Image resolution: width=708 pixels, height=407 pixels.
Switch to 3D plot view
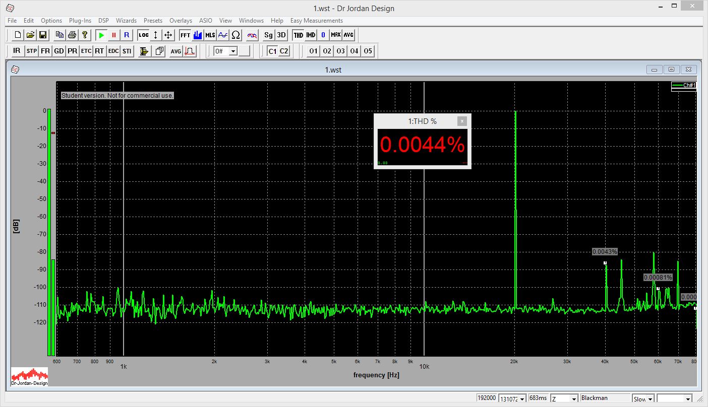(281, 35)
